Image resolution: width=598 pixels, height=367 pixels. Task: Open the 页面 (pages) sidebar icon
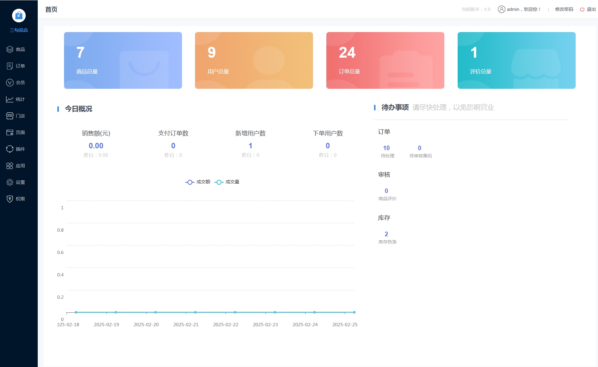[9, 132]
